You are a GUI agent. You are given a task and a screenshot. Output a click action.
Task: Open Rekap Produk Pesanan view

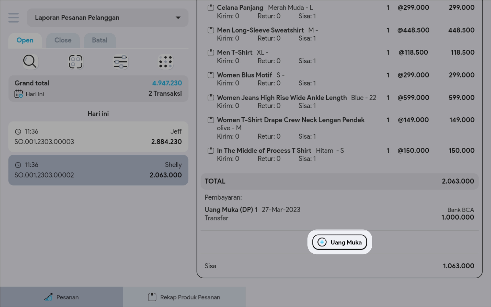coord(184,297)
